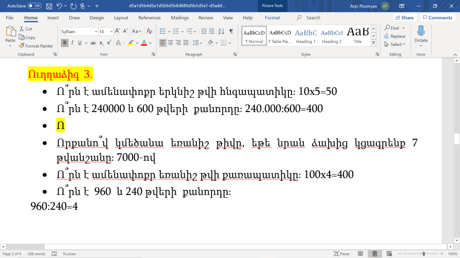The width and height of the screenshot is (460, 258).
Task: Expand the font size dropdown showing 14
Action: point(111,32)
